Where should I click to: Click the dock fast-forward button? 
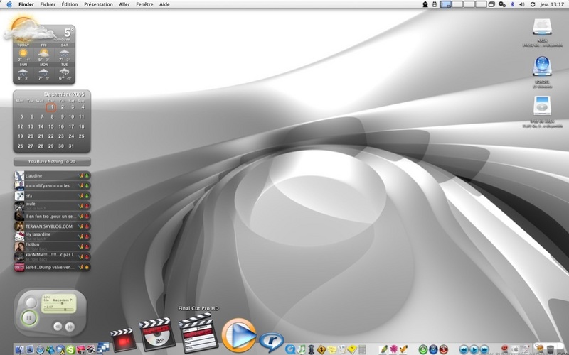pyautogui.click(x=484, y=349)
